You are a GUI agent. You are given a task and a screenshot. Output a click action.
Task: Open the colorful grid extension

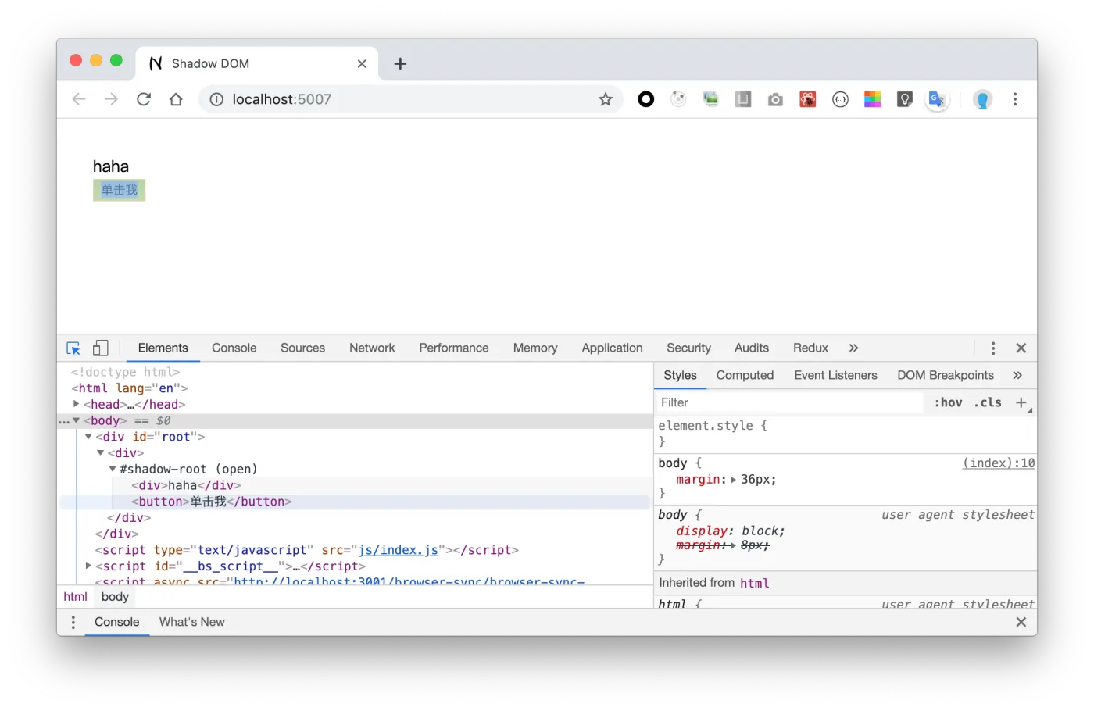pos(872,99)
